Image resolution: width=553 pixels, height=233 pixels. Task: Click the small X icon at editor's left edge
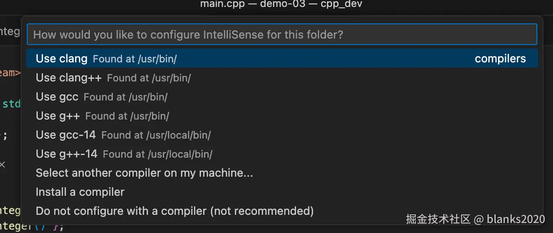(x=3, y=165)
